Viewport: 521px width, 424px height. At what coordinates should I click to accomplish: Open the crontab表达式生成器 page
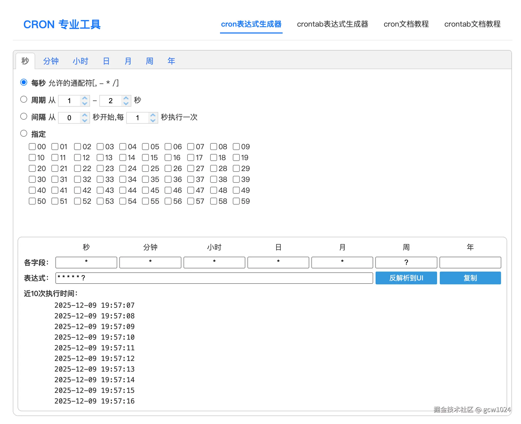[x=333, y=24]
